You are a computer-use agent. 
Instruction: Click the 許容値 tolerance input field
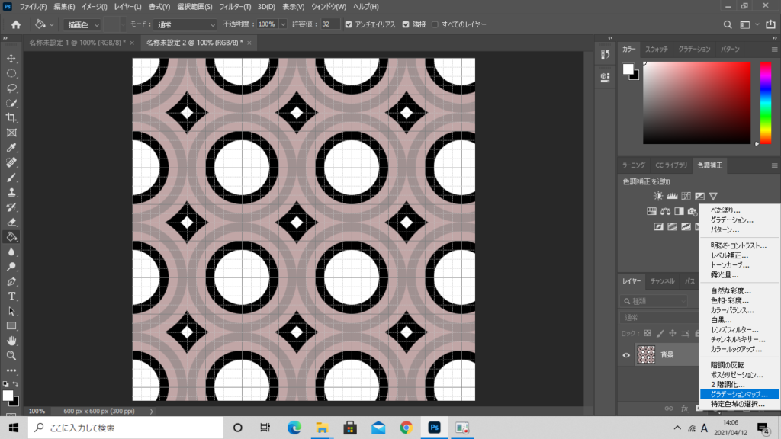pyautogui.click(x=330, y=24)
